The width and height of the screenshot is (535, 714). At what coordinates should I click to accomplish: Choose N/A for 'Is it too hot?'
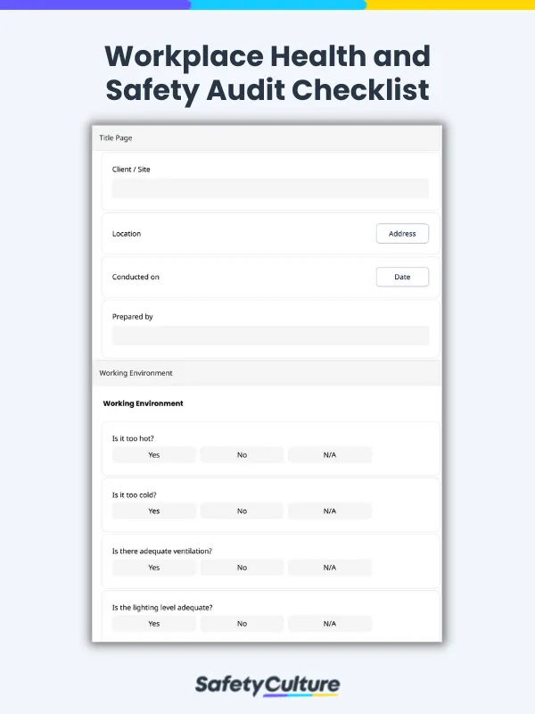click(329, 455)
